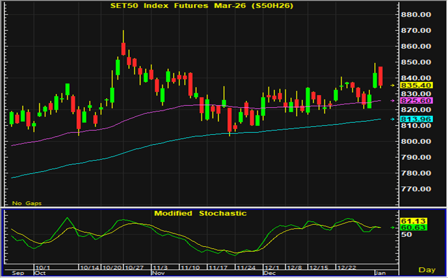
Task: Click the green arrow beside the stochastic values
Action: (393, 227)
